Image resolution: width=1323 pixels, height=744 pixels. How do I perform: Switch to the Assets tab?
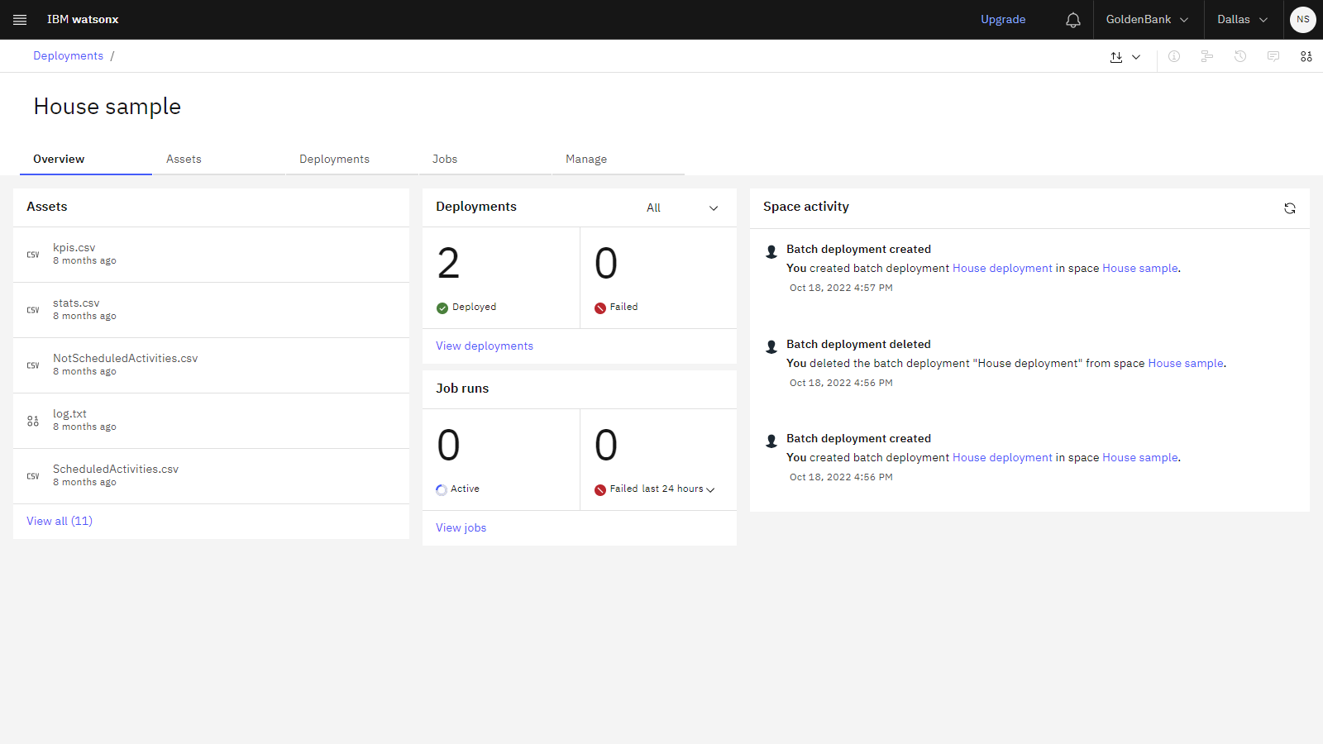coord(219,160)
